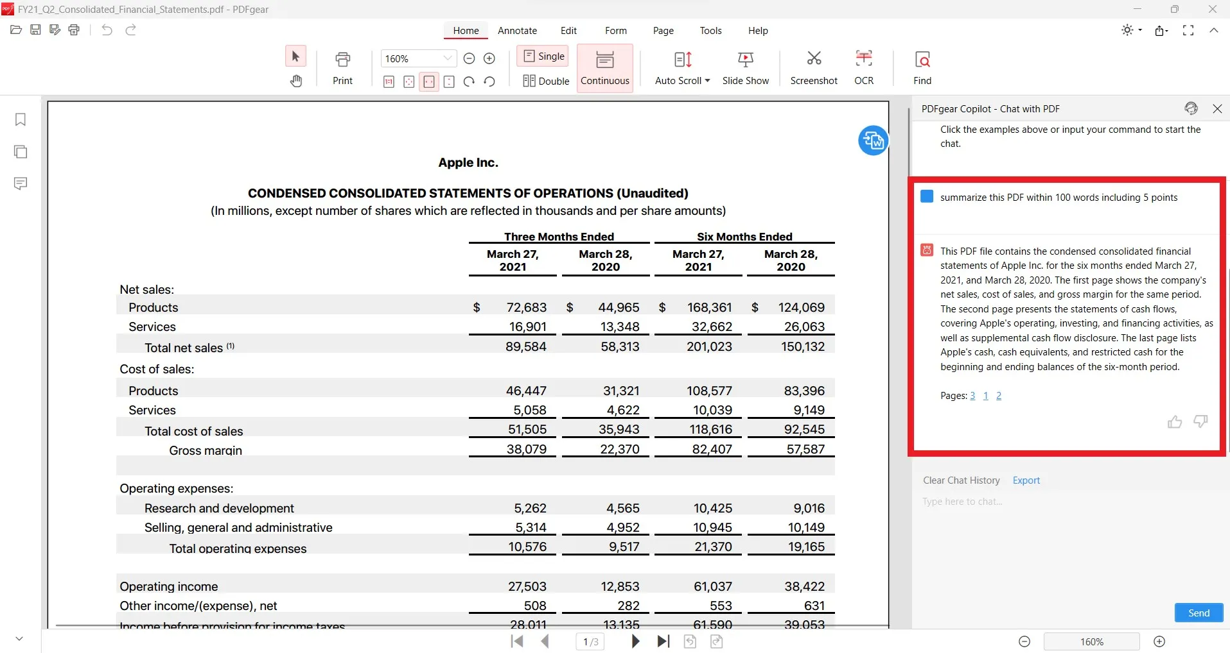Save the document with the disk icon
The width and height of the screenshot is (1230, 653).
35,30
